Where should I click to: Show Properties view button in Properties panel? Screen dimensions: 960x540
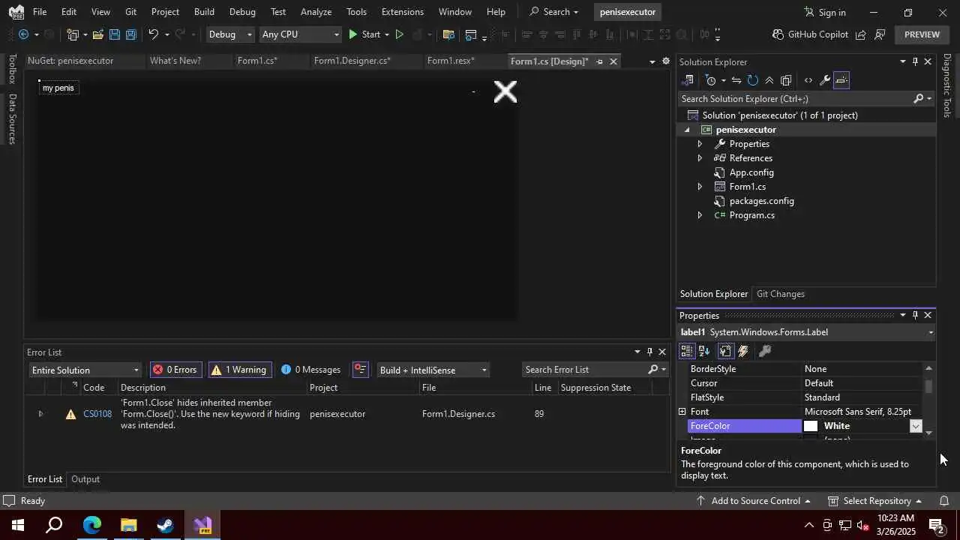point(725,351)
